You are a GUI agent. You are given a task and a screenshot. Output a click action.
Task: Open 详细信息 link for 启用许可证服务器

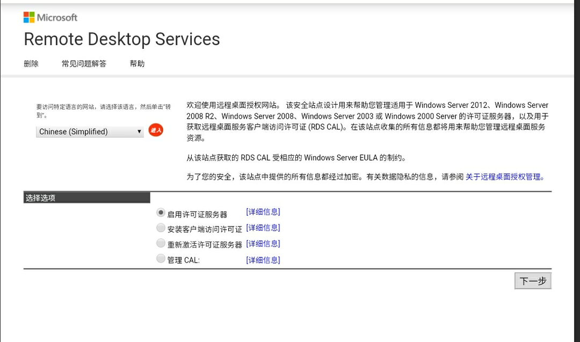tap(263, 212)
